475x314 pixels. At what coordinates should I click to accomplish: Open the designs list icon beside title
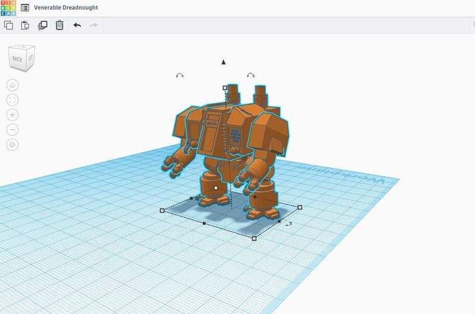25,8
